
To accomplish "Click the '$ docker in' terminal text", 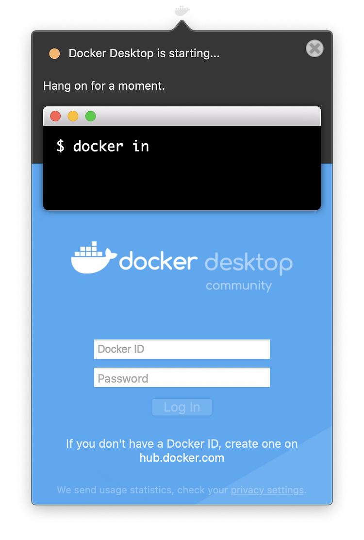I will (x=103, y=146).
